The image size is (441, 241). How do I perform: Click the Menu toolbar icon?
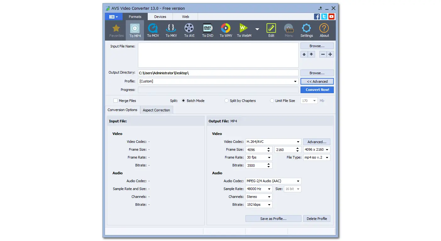click(289, 31)
